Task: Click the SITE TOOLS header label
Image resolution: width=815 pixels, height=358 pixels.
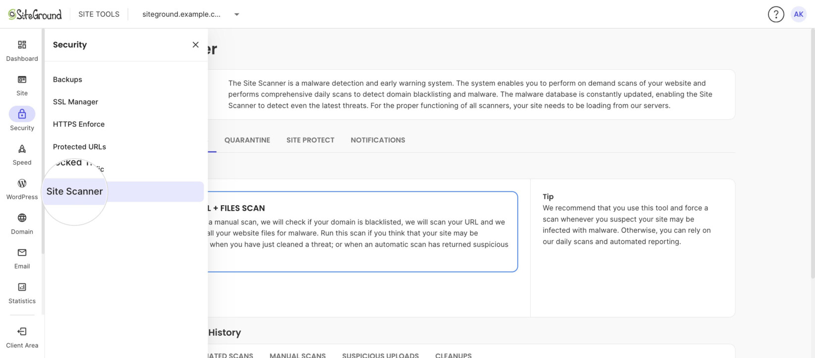Action: click(x=99, y=14)
